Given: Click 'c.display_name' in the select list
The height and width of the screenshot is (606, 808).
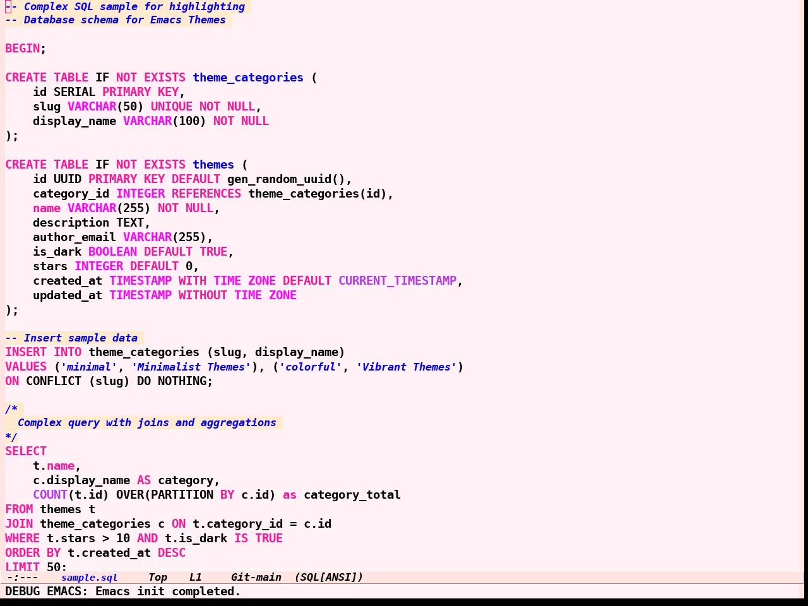Looking at the screenshot, I should 81,480.
